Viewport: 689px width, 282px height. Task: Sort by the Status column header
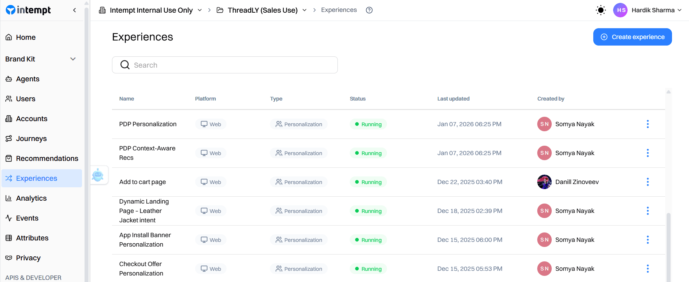[x=358, y=99]
